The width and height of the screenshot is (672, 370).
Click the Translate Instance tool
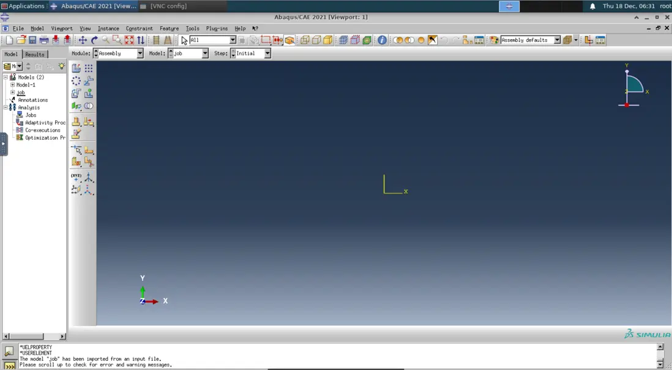click(x=88, y=81)
